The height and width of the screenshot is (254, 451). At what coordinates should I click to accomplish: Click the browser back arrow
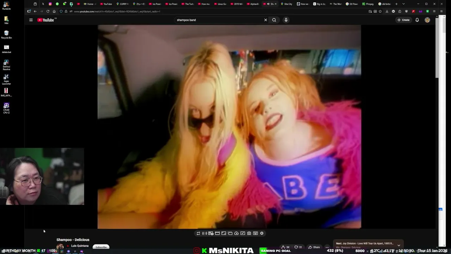pos(35,11)
